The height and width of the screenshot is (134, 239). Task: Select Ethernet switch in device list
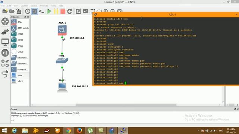pos(20,64)
